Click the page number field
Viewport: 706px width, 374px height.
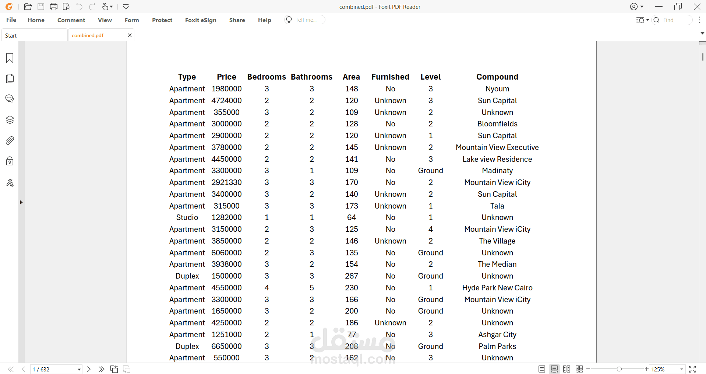[53, 369]
